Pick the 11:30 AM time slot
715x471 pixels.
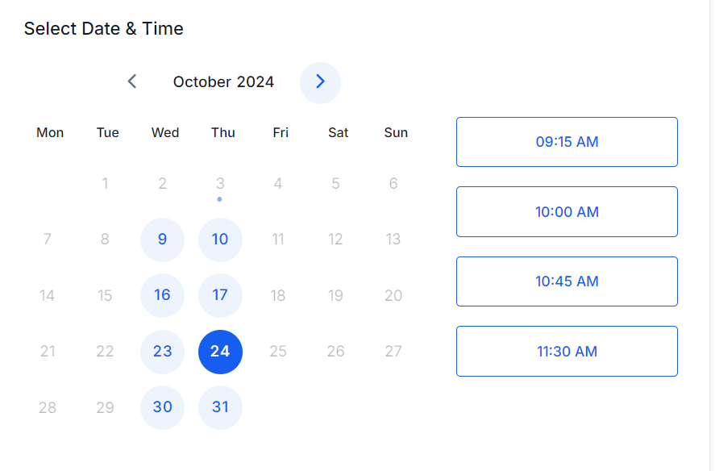(x=567, y=352)
